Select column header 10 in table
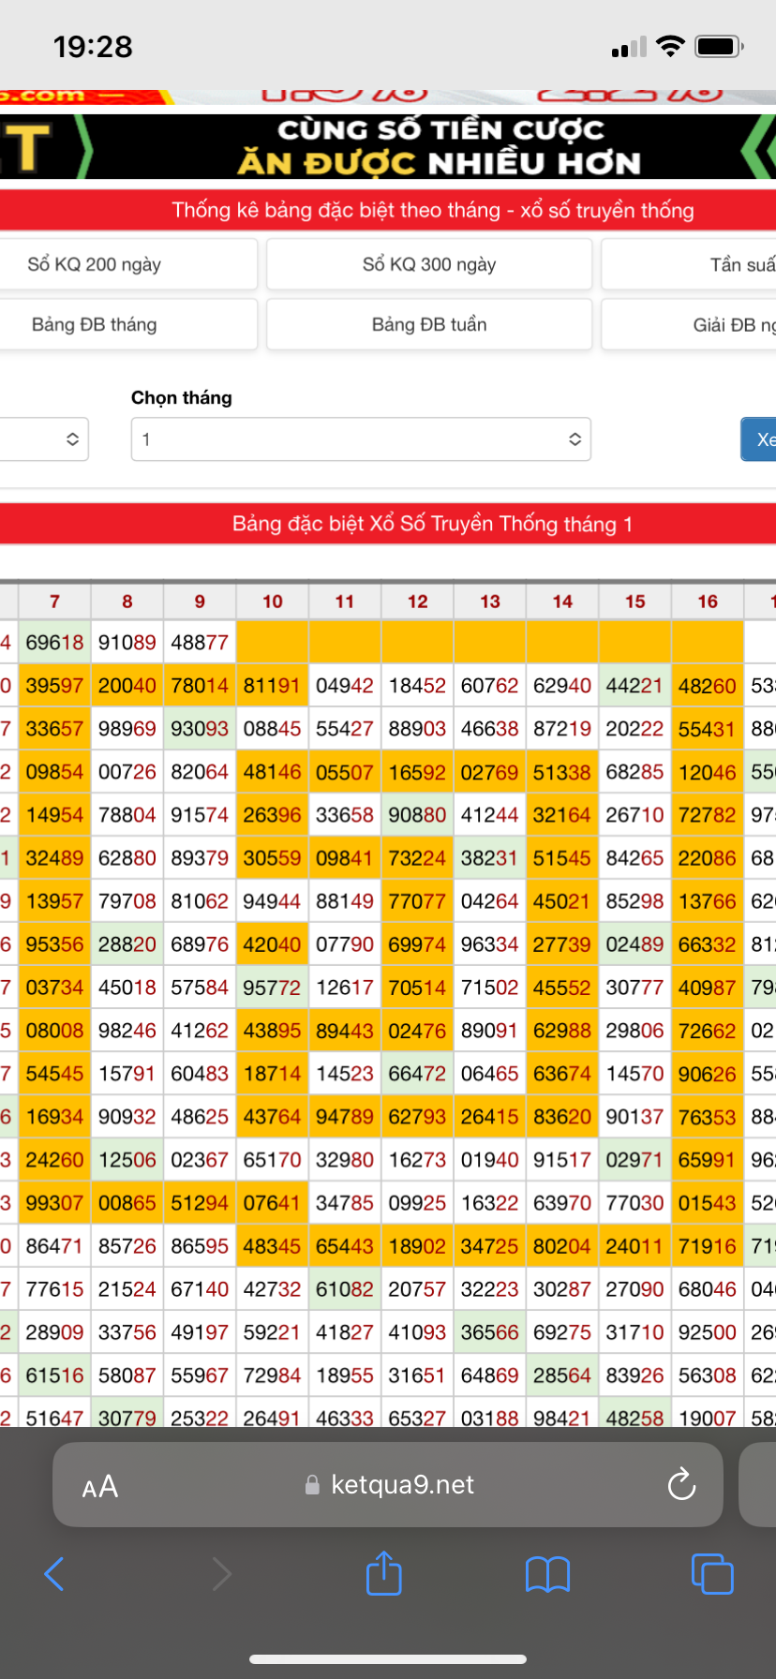The image size is (776, 1679). coord(273,602)
